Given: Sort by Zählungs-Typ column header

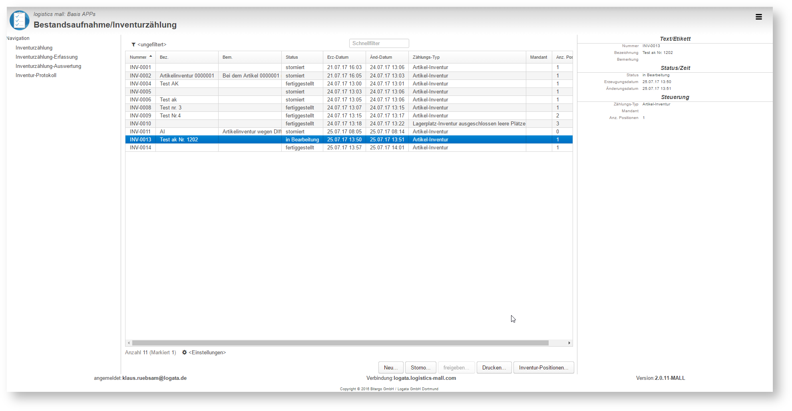Looking at the screenshot, I should (467, 57).
